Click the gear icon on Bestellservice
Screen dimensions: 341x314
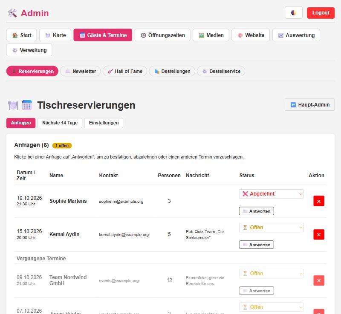point(205,71)
